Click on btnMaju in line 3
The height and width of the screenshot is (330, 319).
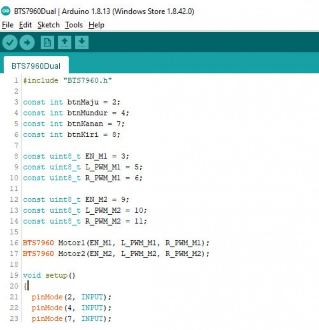(83, 102)
